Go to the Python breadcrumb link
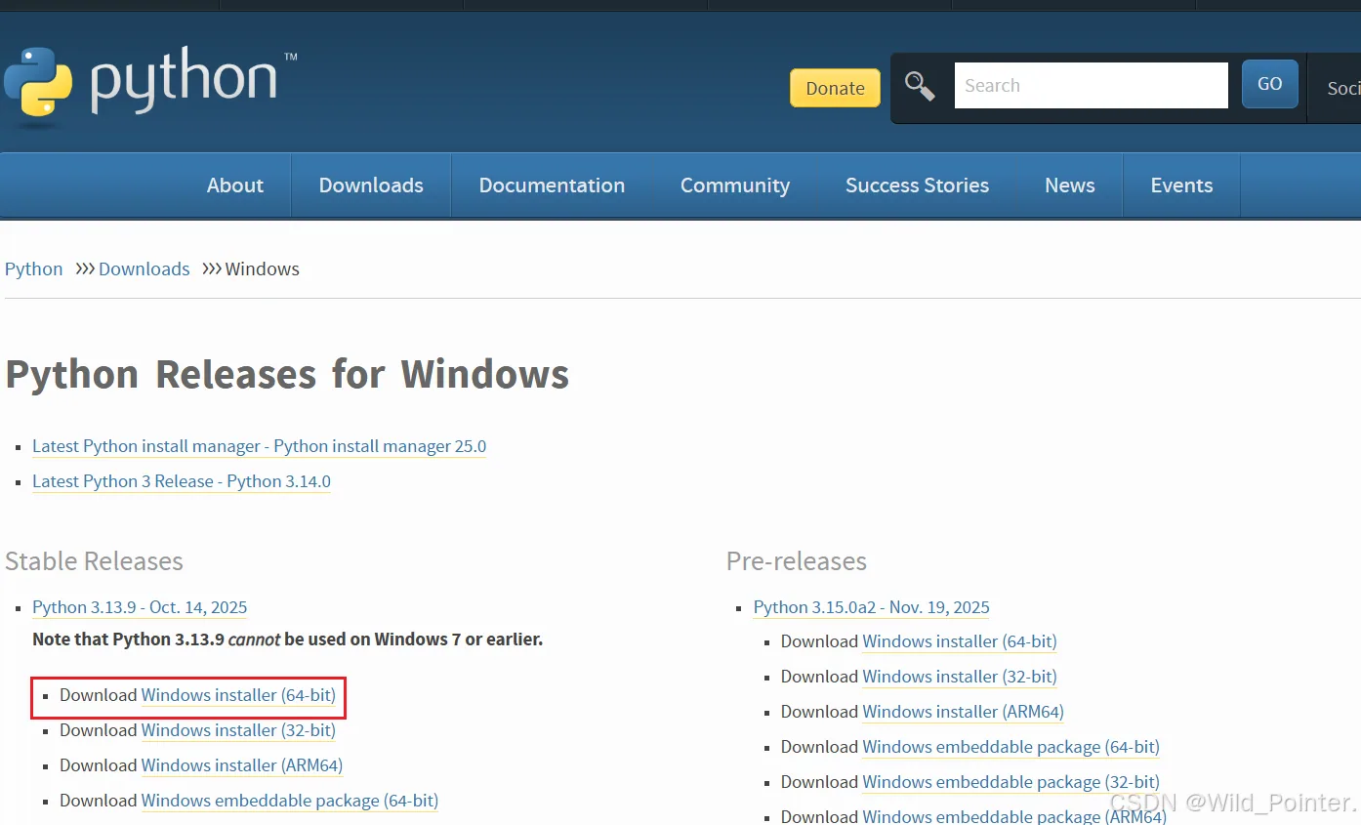Image resolution: width=1361 pixels, height=825 pixels. 34,269
